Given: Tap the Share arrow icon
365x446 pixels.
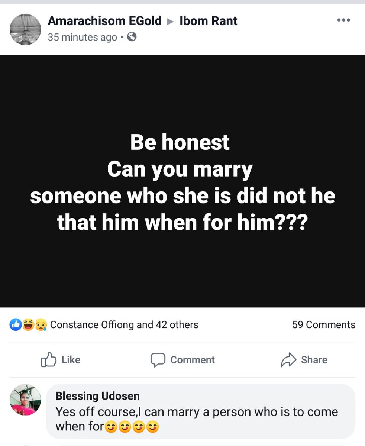Looking at the screenshot, I should tap(288, 360).
